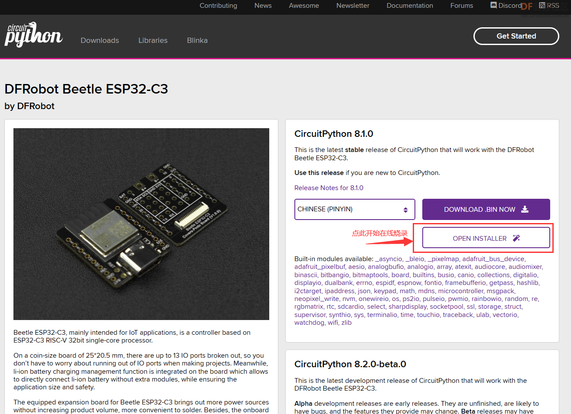Select the DFRobot Beetle ESP32-C3 page title
The image size is (571, 414).
tap(86, 89)
